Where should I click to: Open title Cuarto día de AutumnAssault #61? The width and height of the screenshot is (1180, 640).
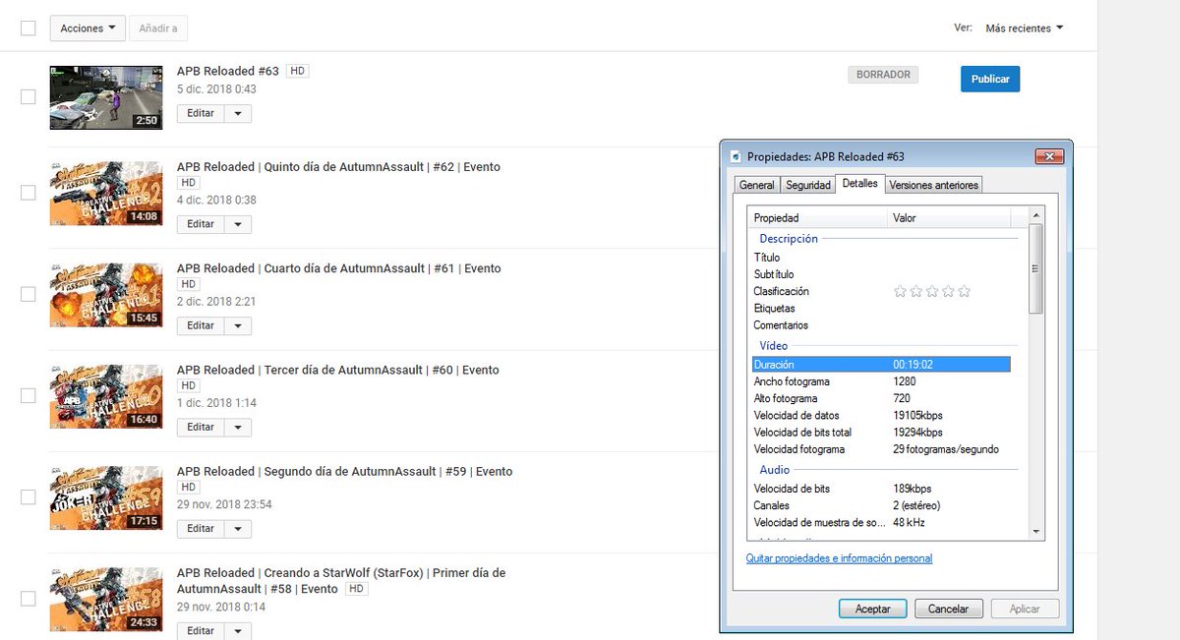[x=338, y=268]
